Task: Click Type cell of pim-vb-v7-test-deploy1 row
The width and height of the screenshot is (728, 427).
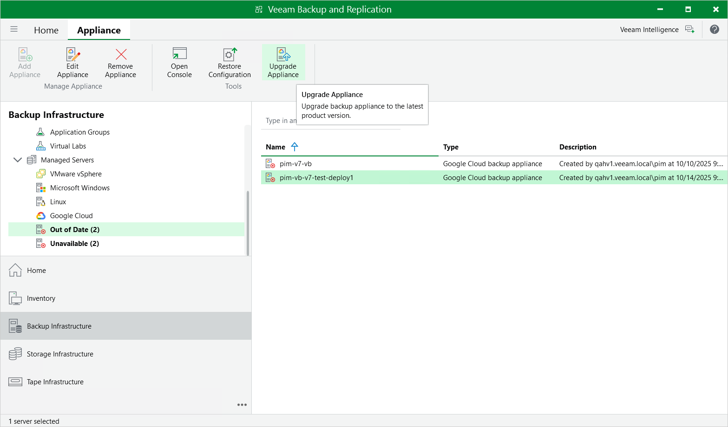Action: coord(492,177)
